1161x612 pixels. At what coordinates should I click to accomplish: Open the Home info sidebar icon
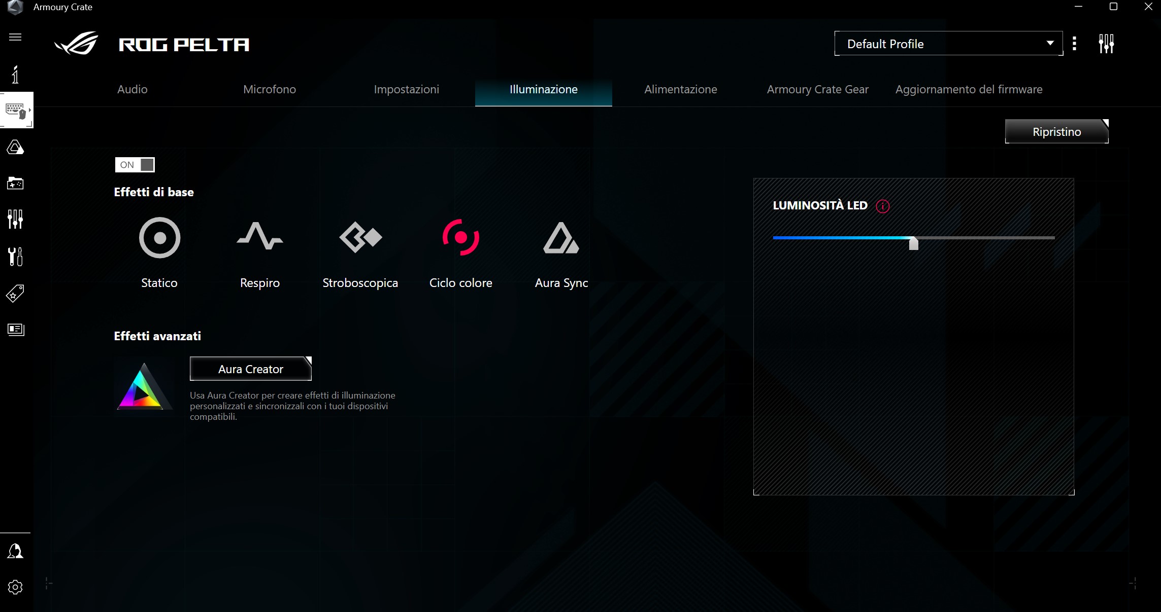[x=15, y=75]
